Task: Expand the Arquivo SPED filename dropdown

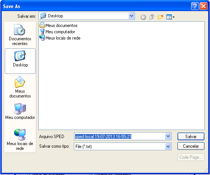Action: [x=168, y=136]
